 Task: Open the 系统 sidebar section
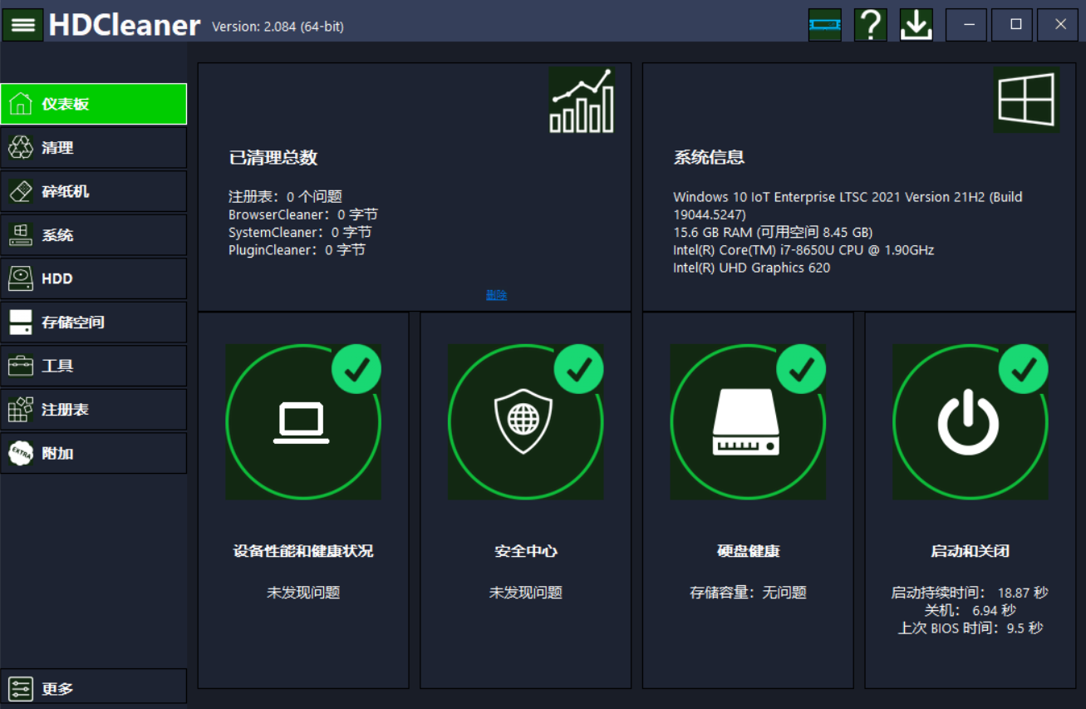coord(94,235)
